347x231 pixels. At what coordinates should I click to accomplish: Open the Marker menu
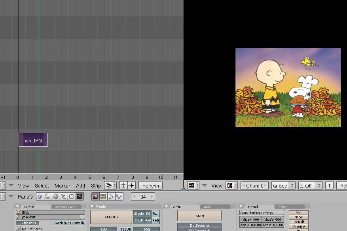coord(62,186)
